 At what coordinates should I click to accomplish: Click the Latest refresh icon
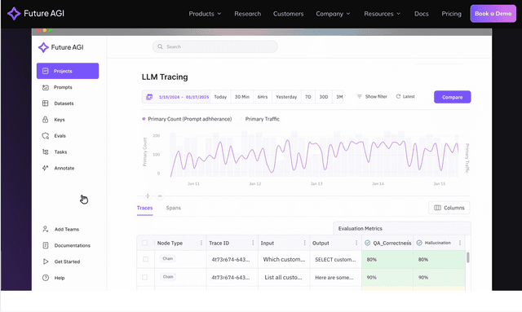(x=398, y=96)
